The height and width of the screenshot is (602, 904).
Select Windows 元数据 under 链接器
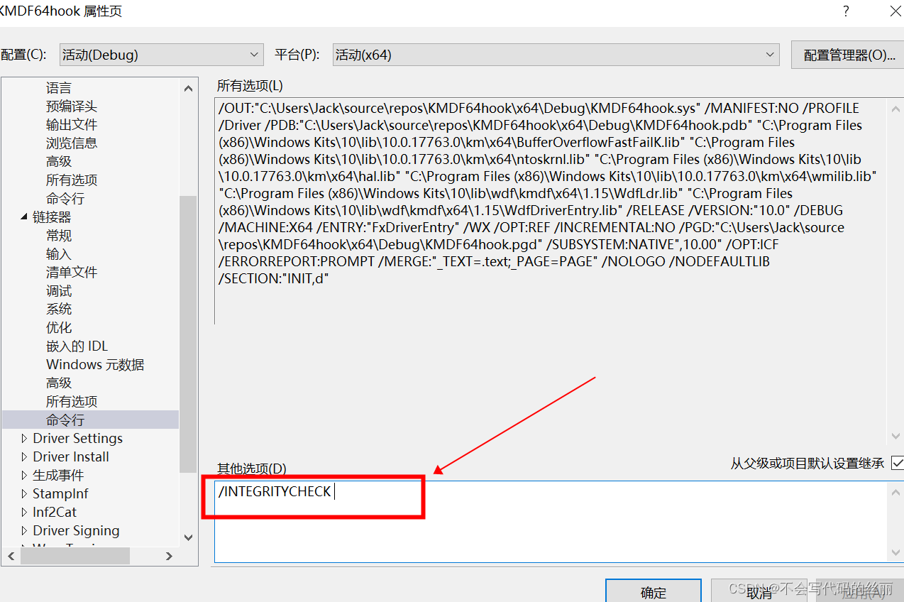[x=95, y=365]
